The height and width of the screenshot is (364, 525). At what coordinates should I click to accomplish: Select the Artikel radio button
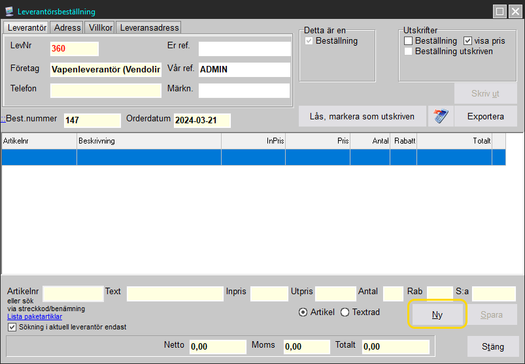click(303, 312)
